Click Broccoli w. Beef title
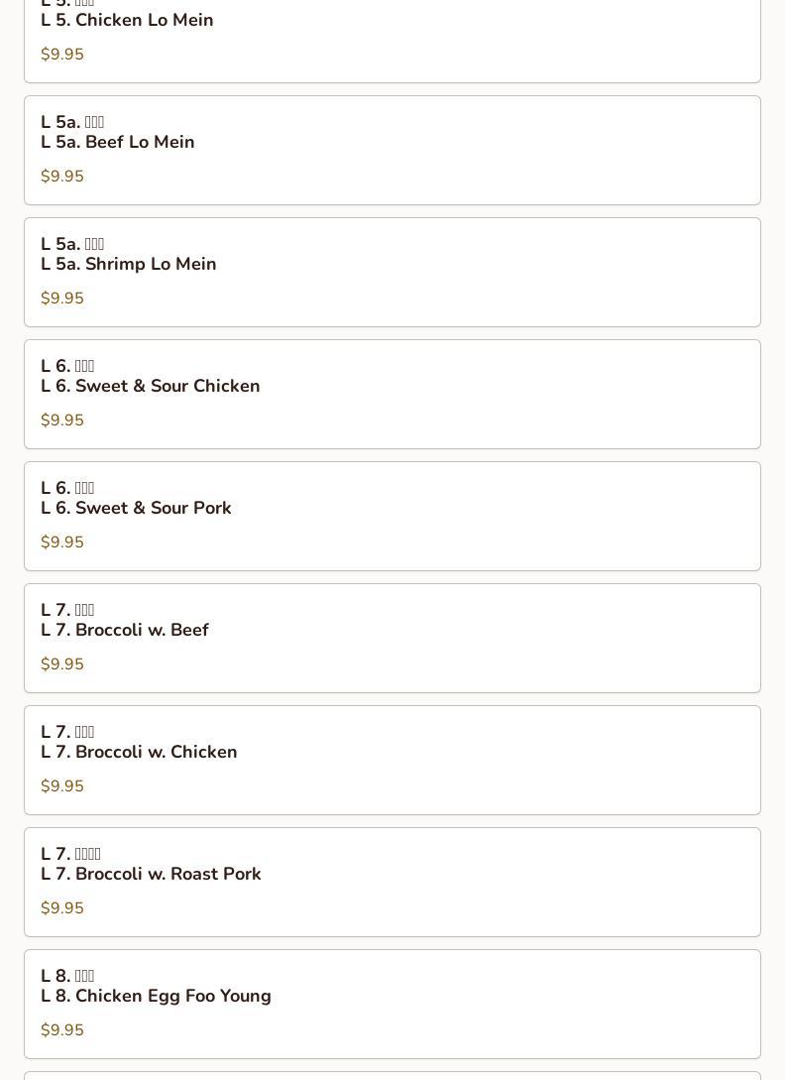 125,631
